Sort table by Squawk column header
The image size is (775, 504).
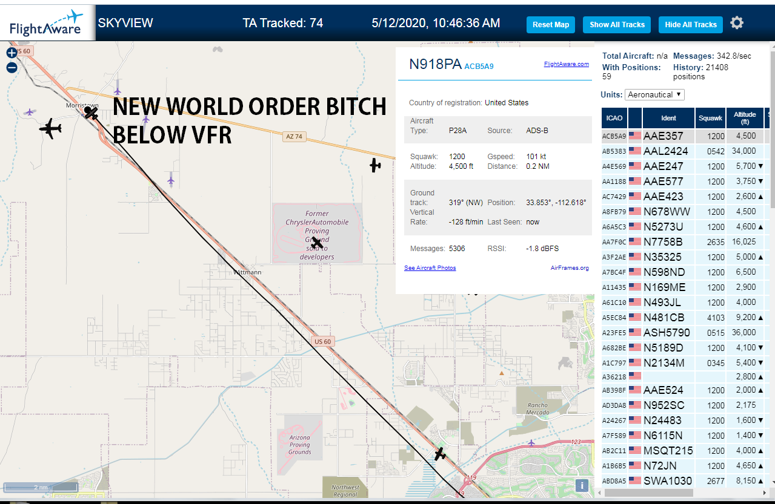pyautogui.click(x=710, y=118)
